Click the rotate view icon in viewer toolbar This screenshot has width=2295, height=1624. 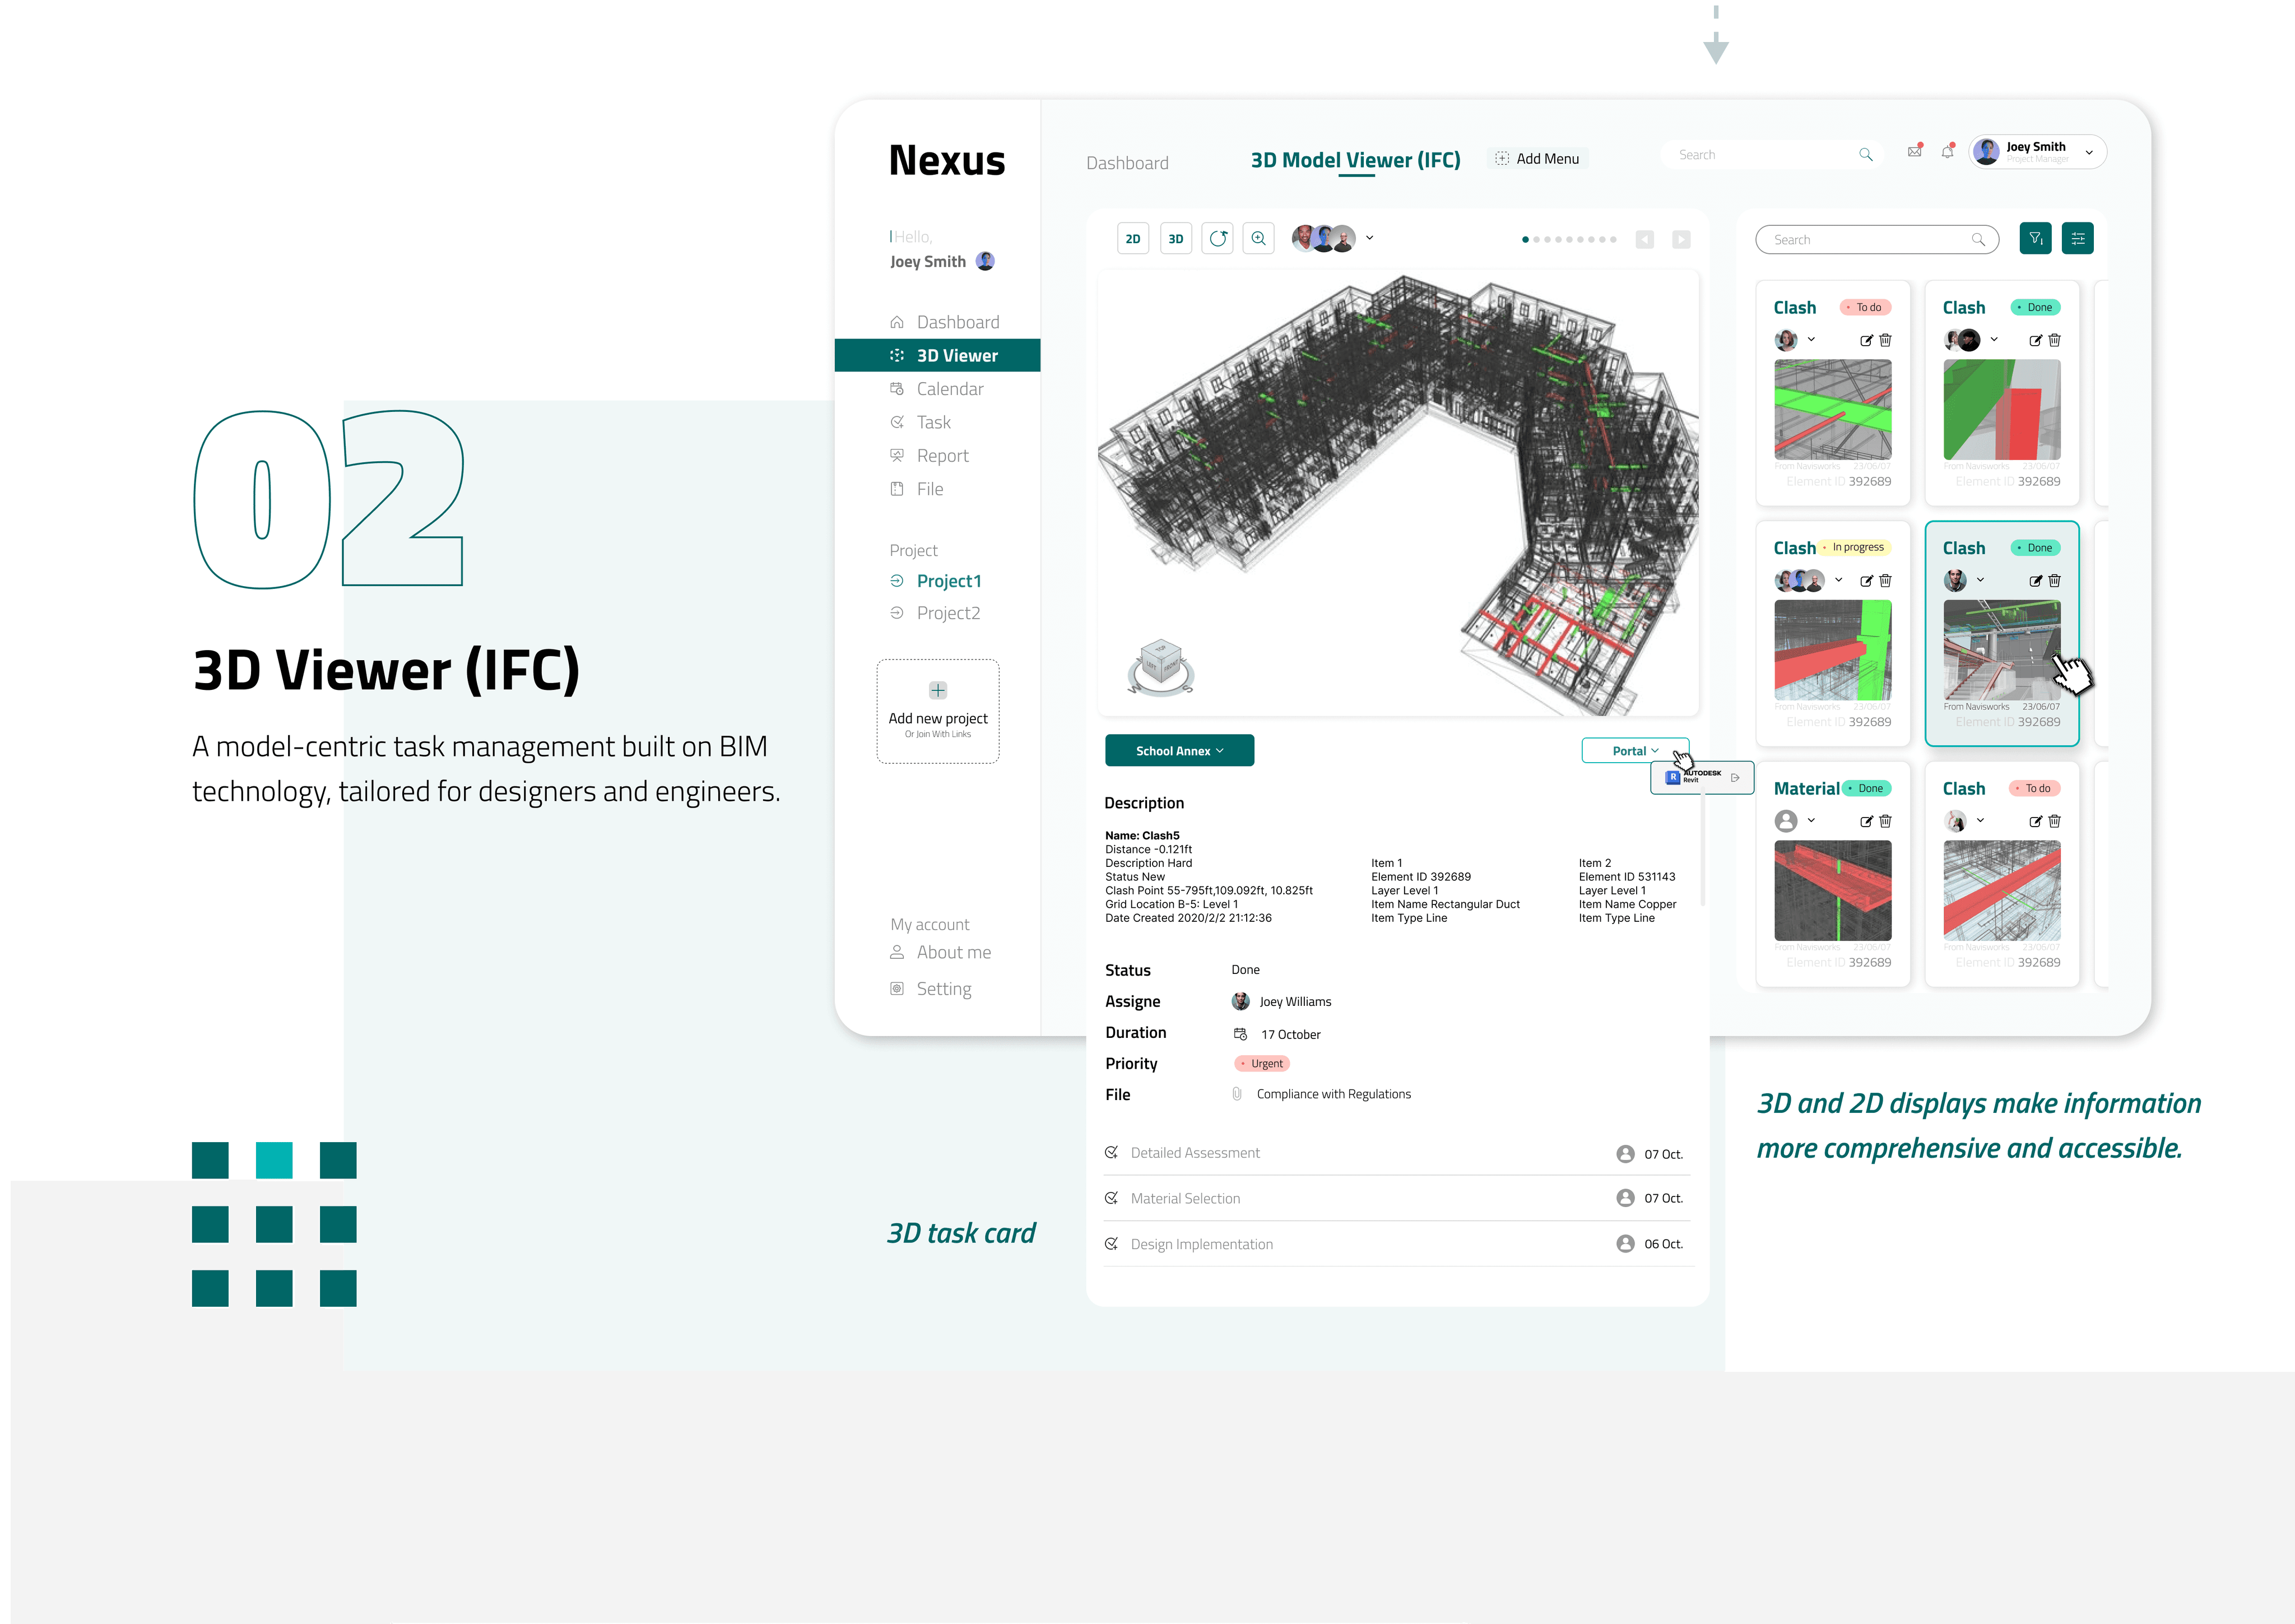point(1218,238)
